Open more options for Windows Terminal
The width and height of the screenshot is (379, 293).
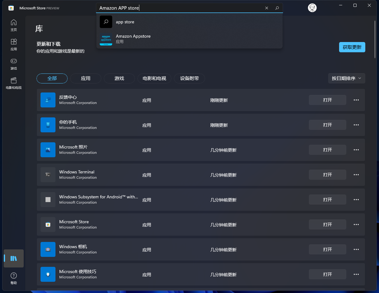pos(356,175)
